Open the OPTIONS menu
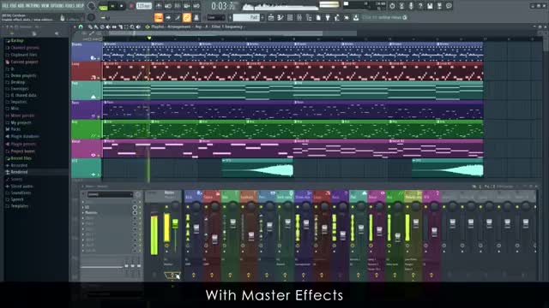Image resolution: width=549 pixels, height=308 pixels. click(52, 6)
